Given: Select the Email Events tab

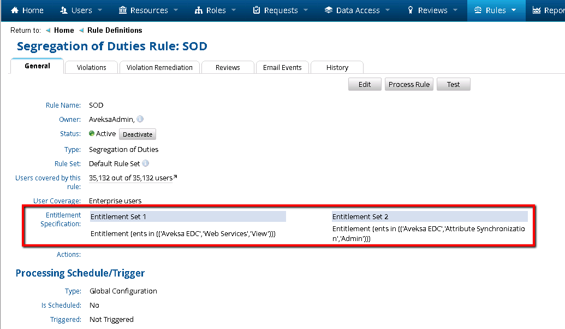Looking at the screenshot, I should [x=282, y=67].
